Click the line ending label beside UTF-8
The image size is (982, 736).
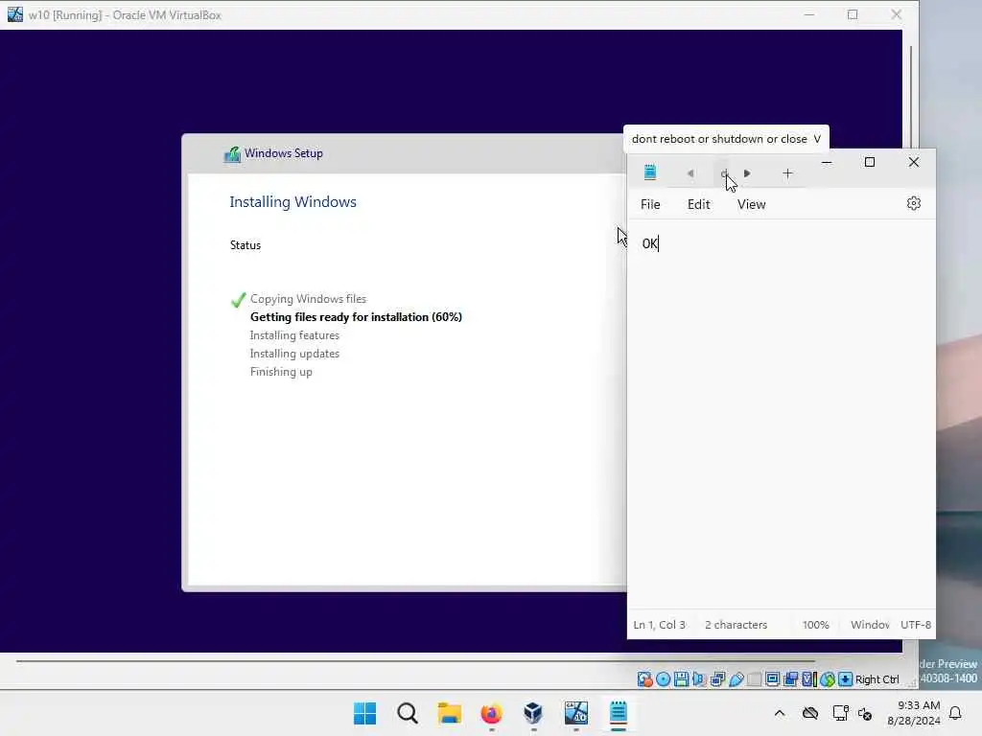(x=870, y=625)
